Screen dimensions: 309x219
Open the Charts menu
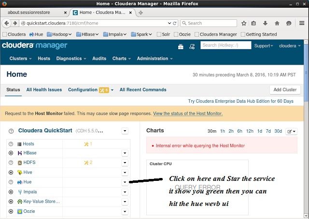(x=122, y=58)
